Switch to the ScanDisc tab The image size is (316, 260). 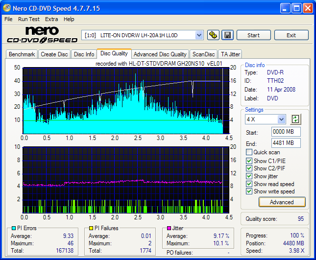coord(203,54)
